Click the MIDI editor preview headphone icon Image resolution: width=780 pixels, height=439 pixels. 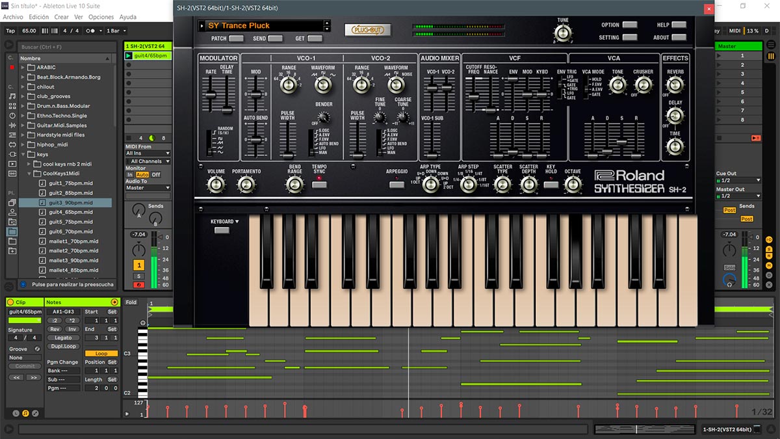tap(143, 322)
